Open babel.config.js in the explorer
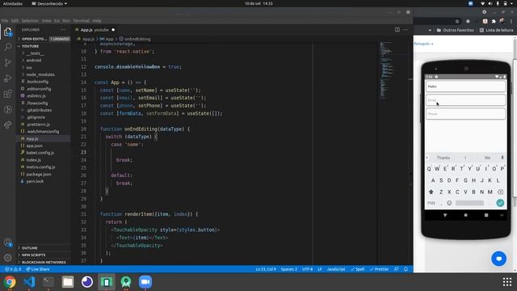 click(x=40, y=153)
